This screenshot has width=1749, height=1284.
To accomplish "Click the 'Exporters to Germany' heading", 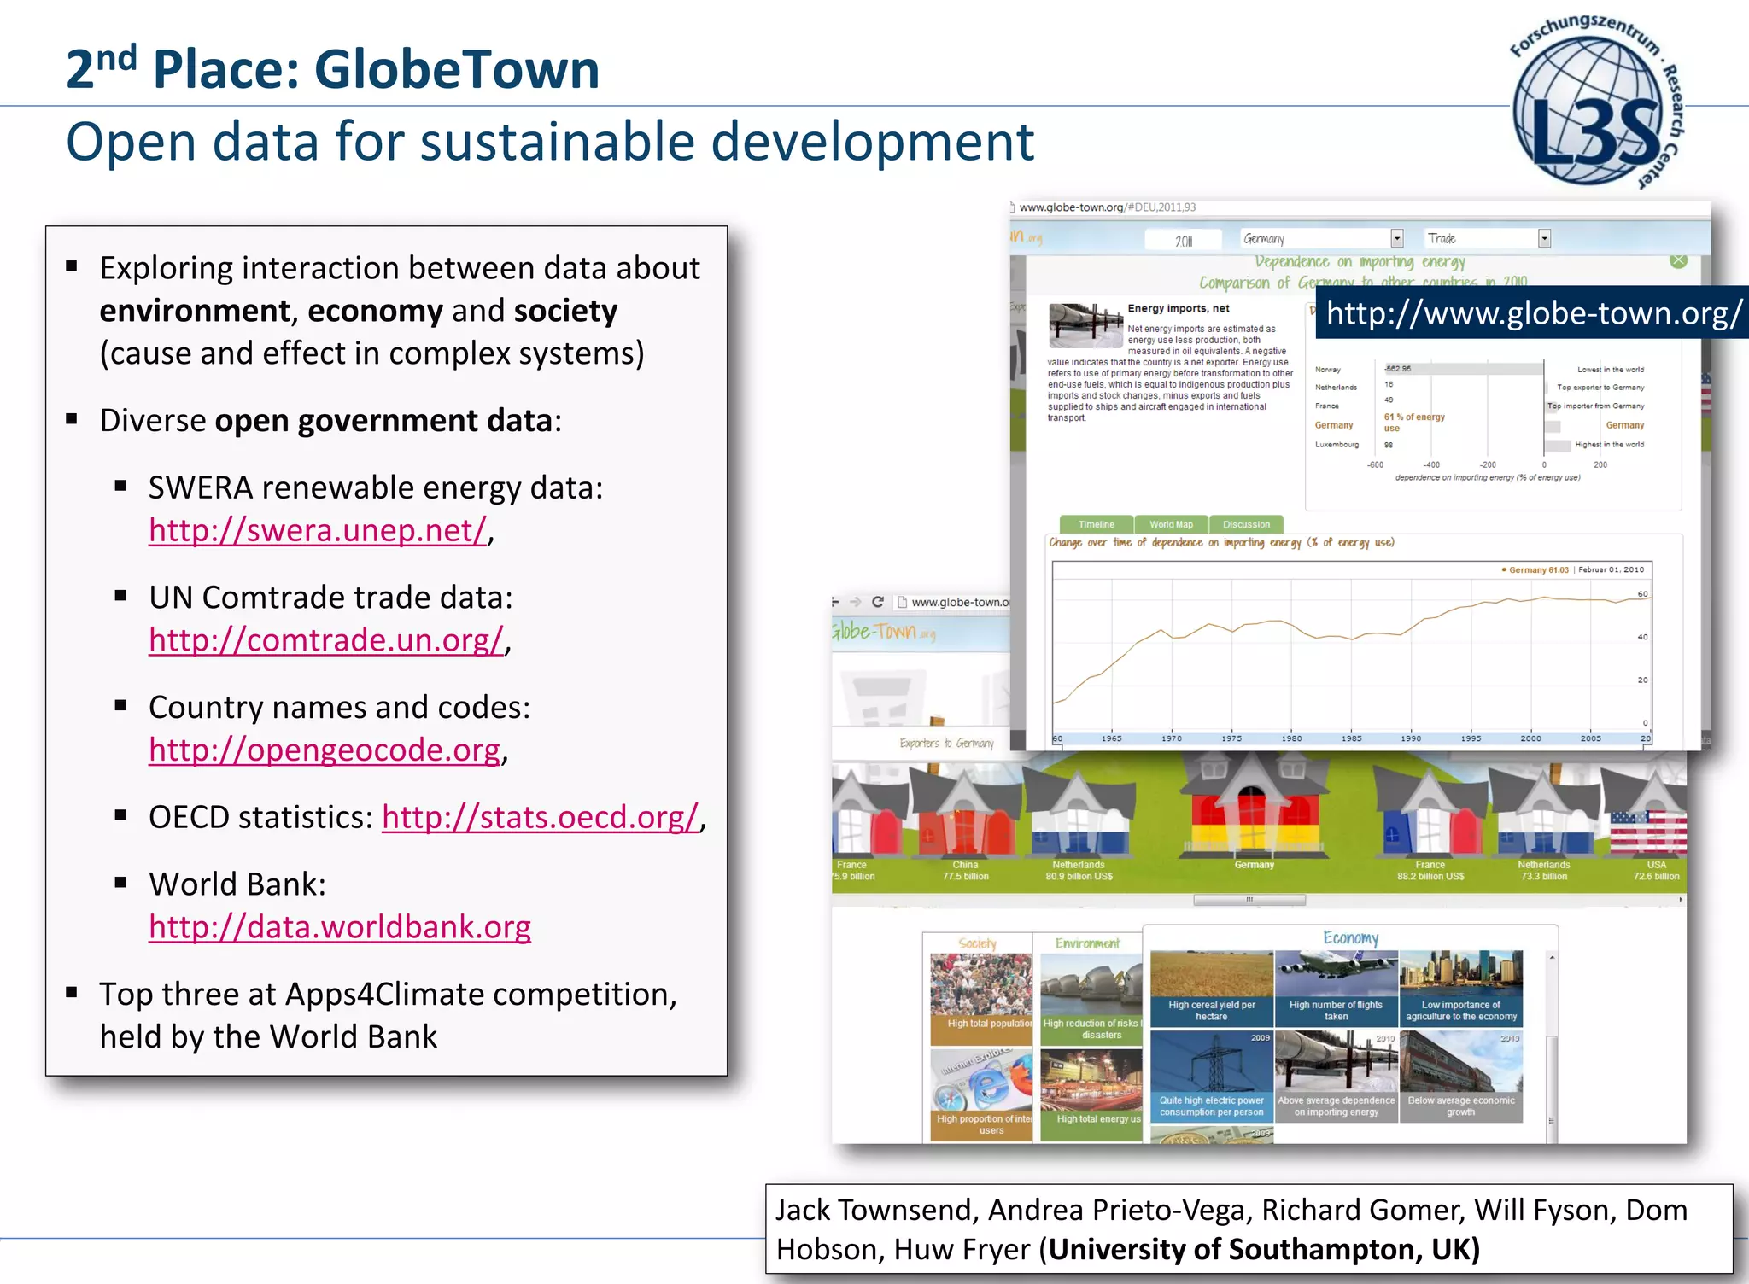I will tap(946, 743).
